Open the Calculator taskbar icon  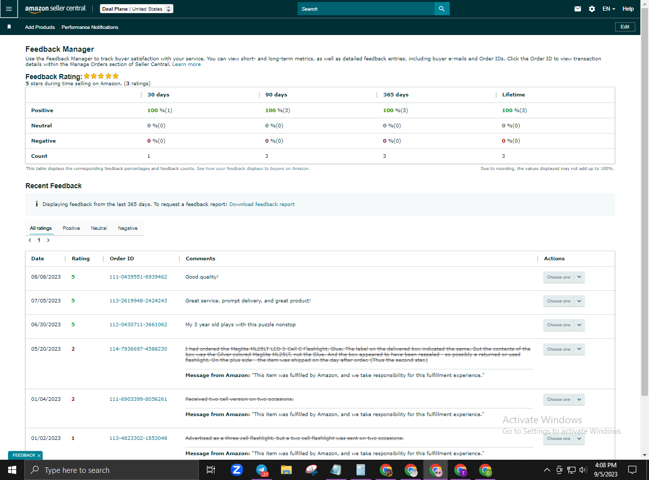click(x=361, y=470)
